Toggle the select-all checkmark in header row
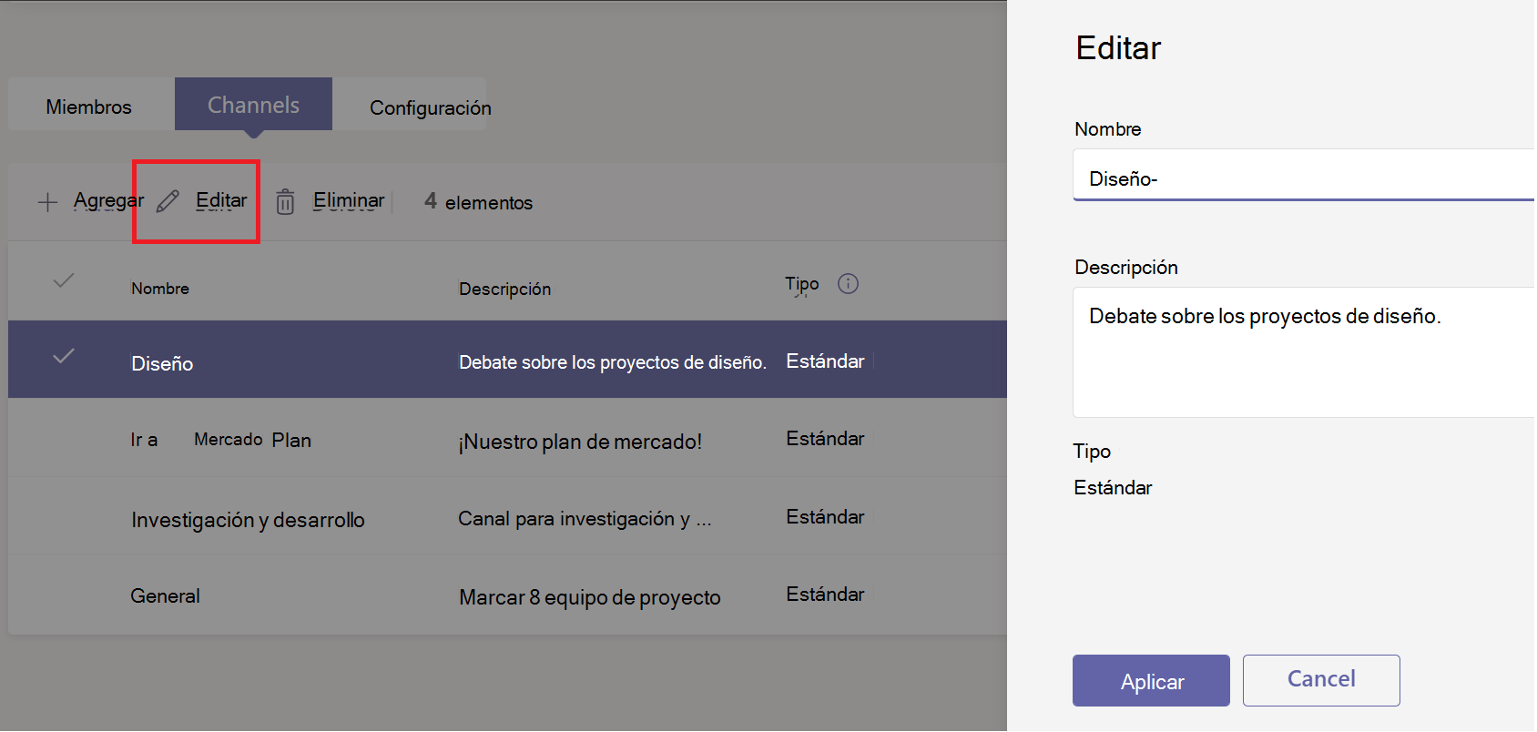Image resolution: width=1537 pixels, height=732 pixels. tap(63, 280)
